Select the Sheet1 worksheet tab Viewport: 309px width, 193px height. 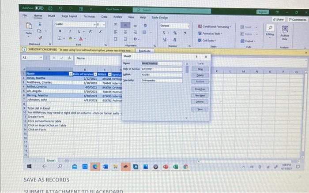click(x=51, y=160)
